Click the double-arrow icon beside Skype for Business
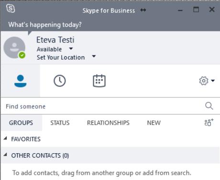The image size is (220, 180). coord(143,10)
